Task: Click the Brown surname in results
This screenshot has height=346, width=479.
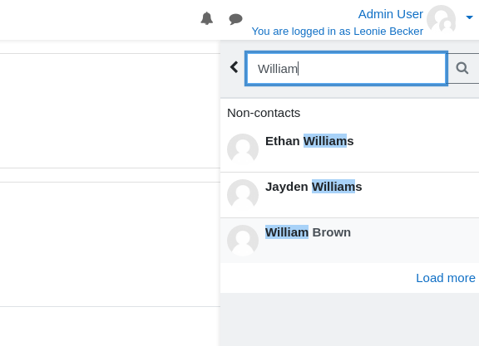Action: [332, 232]
